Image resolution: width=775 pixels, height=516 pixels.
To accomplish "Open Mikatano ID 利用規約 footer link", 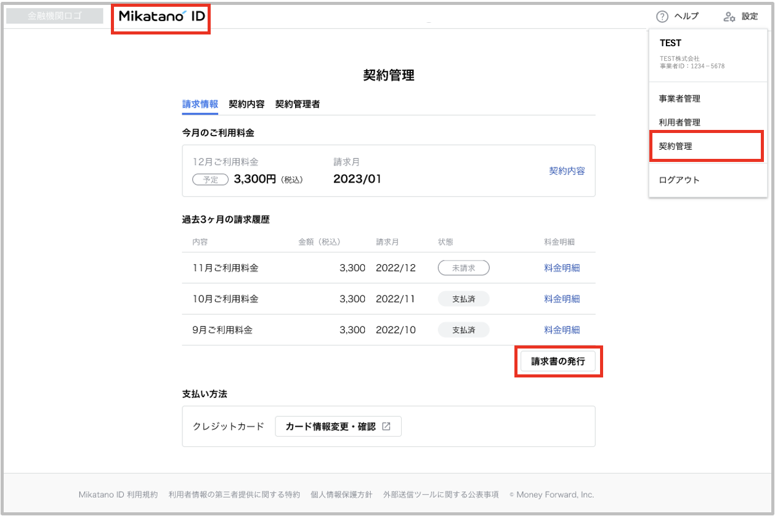I will tap(118, 494).
